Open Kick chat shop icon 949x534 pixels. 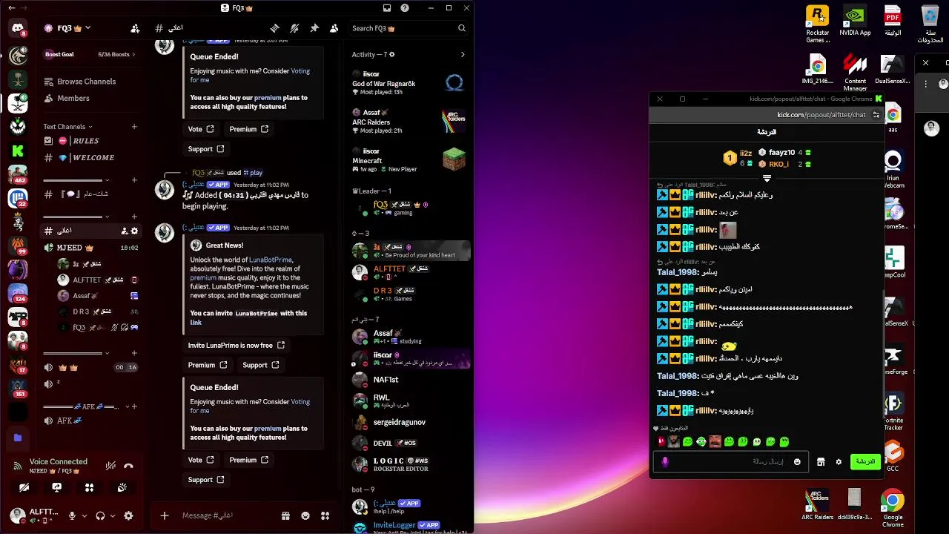tap(821, 461)
